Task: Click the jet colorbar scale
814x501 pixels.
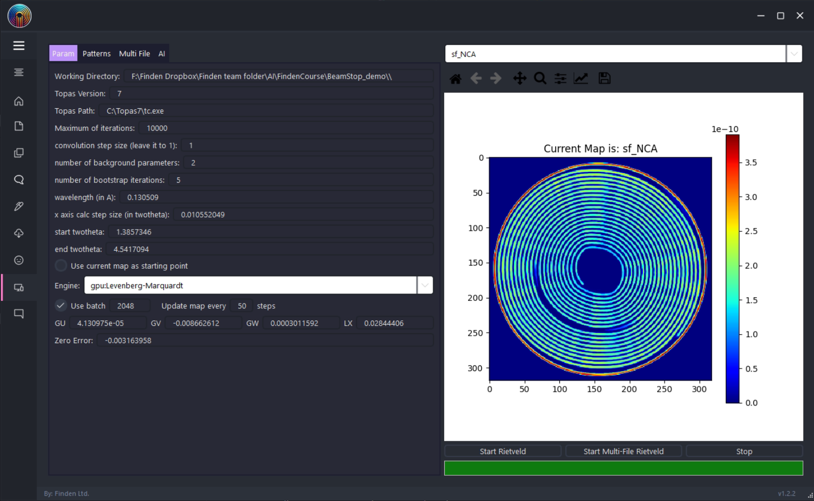Action: coord(733,269)
